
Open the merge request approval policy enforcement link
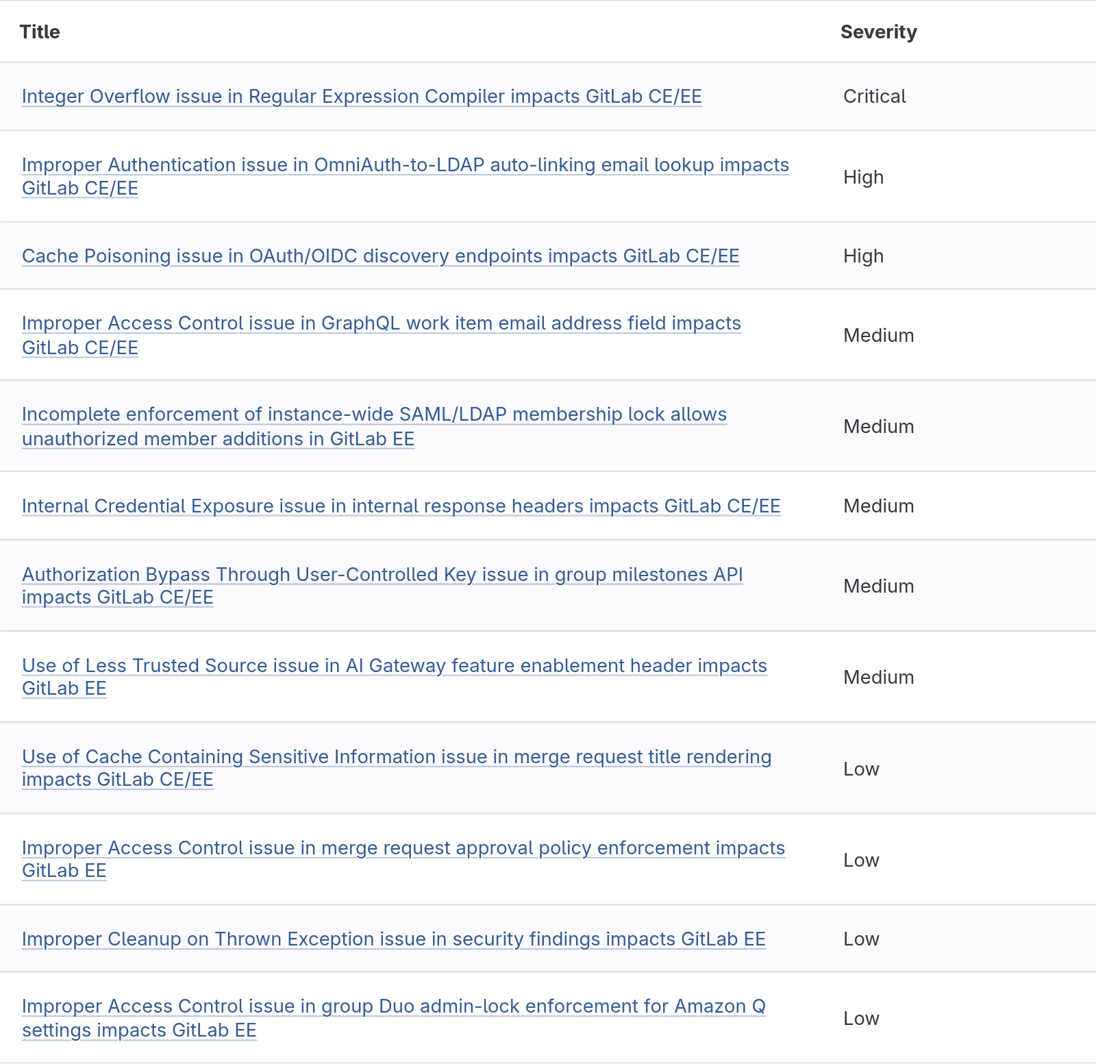point(403,859)
